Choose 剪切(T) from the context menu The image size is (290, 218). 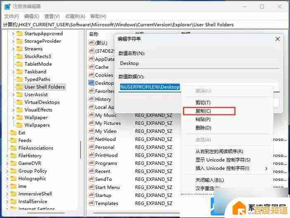point(203,102)
